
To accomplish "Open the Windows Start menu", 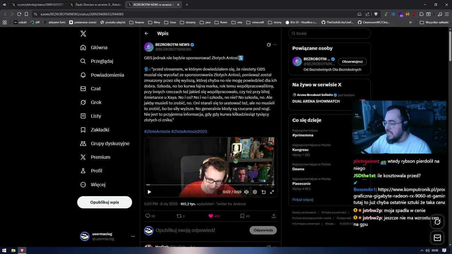I will pos(4,250).
